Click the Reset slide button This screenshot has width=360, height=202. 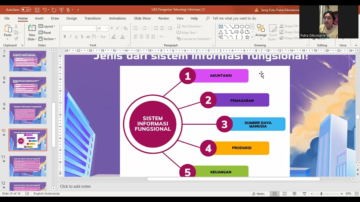45,33
